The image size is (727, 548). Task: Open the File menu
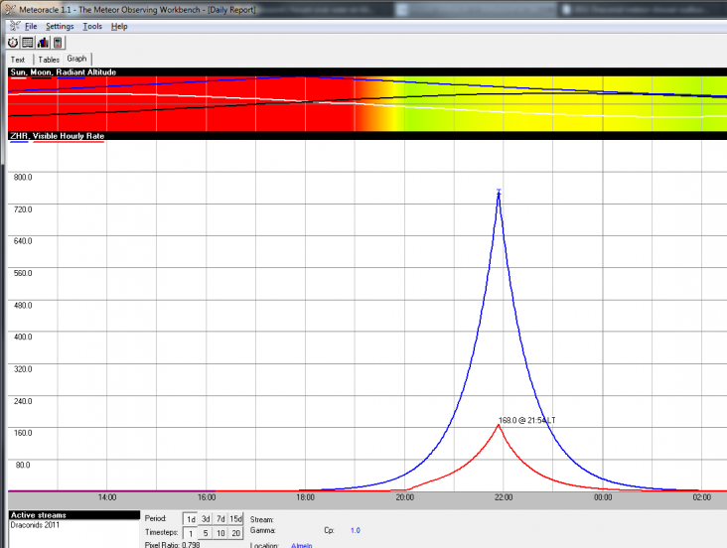pos(31,26)
